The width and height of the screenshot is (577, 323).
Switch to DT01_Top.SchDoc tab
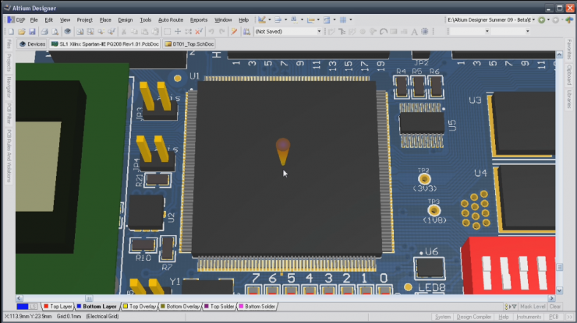tap(189, 44)
